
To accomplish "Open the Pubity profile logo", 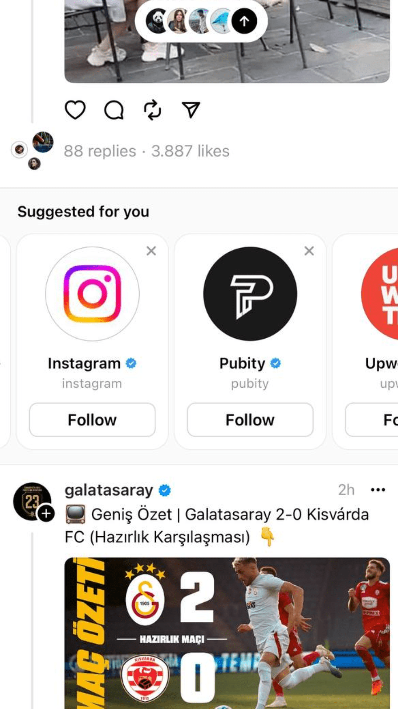I will [250, 294].
